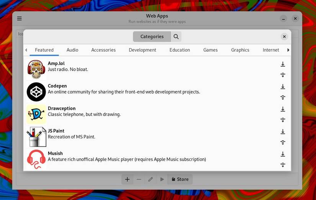Image resolution: width=316 pixels, height=200 pixels.
Task: Download the Musish web app
Action: tap(283, 154)
